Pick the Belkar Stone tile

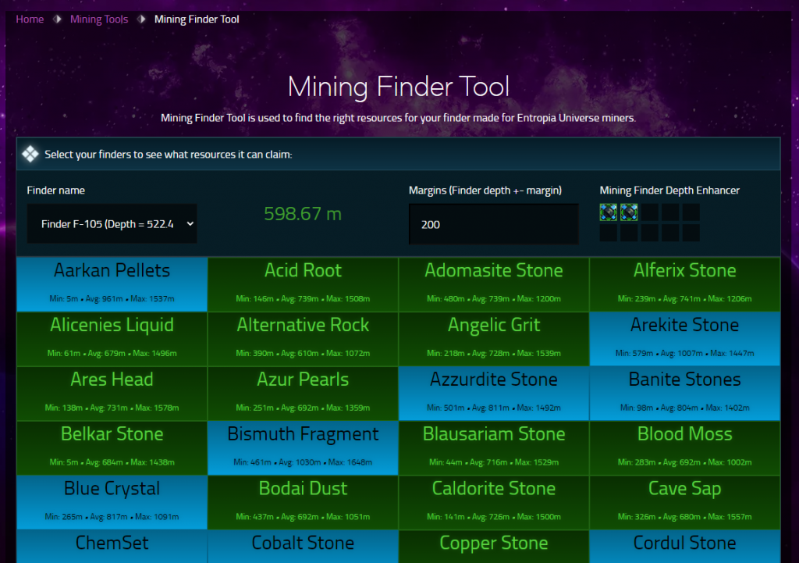tap(112, 448)
